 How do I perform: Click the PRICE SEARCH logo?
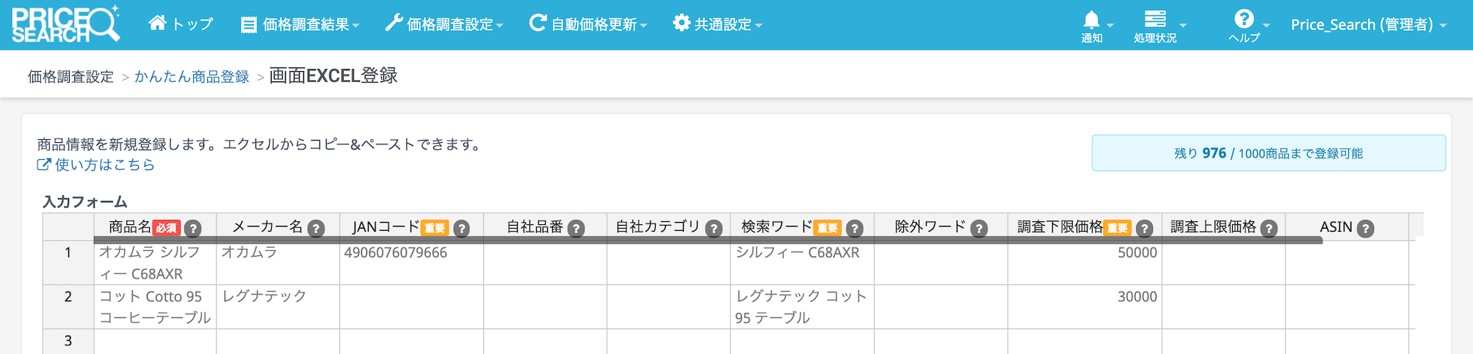tap(65, 25)
